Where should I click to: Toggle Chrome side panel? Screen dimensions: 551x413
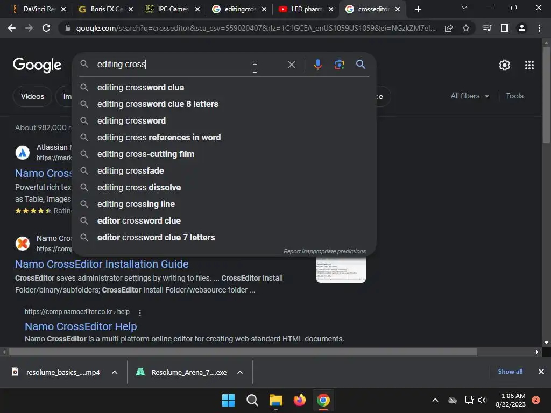pos(505,28)
